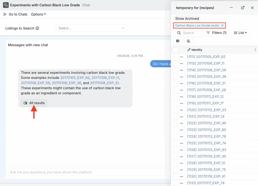Expand the Options dropdown menu

38,14
